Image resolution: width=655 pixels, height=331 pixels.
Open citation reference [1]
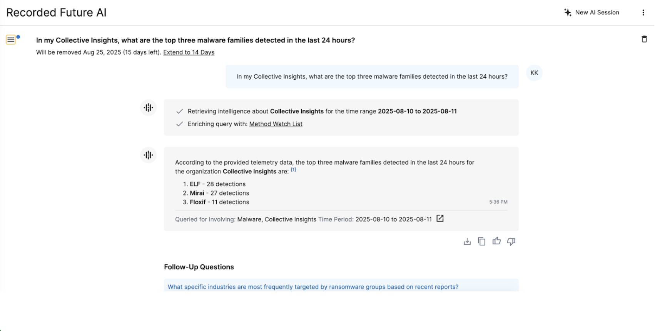coord(293,170)
